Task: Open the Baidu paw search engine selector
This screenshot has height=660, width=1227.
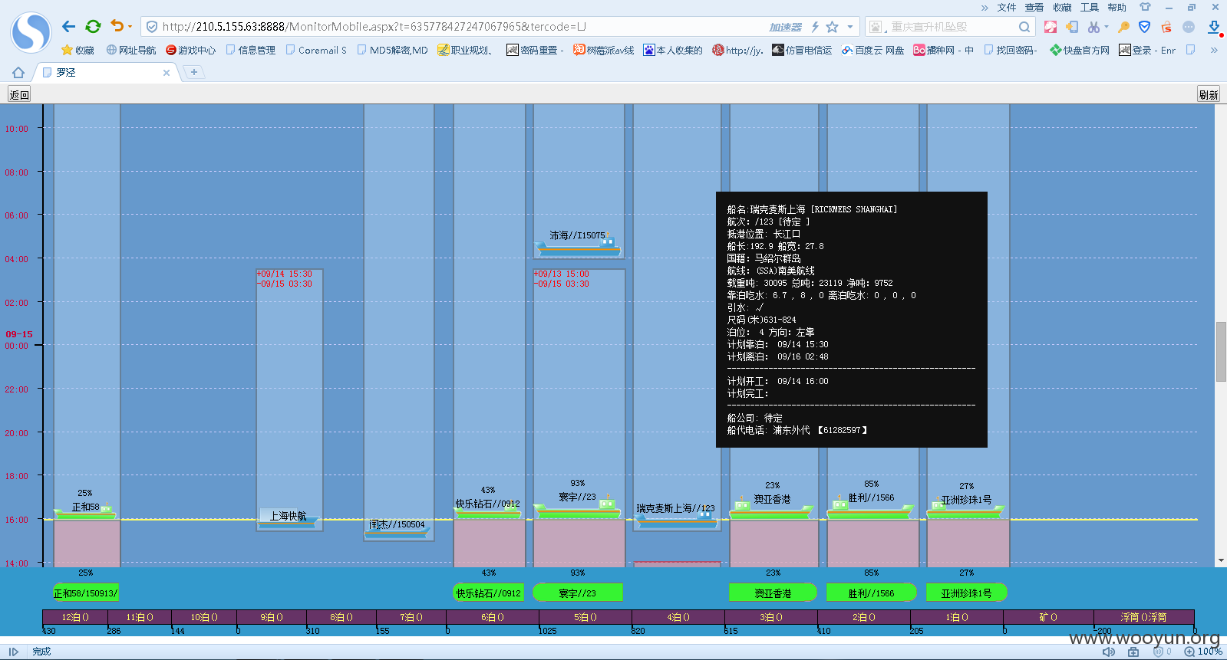Action: [x=876, y=27]
